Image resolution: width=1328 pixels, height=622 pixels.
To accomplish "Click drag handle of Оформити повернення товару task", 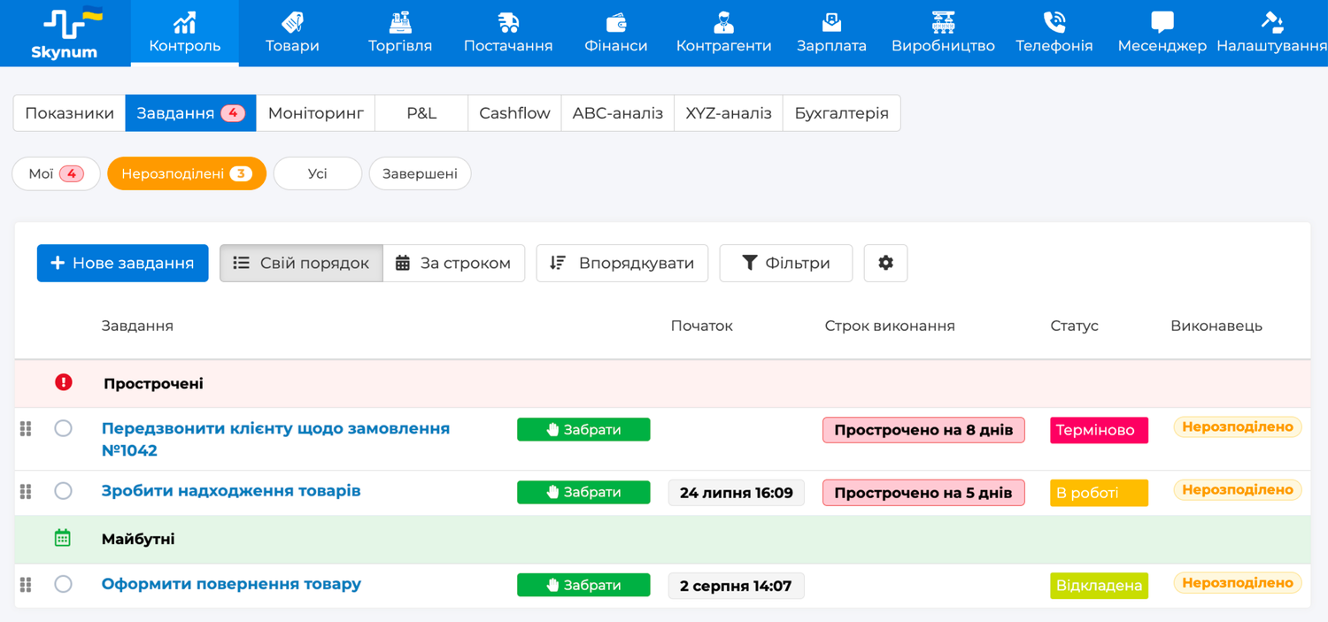I will pos(26,585).
